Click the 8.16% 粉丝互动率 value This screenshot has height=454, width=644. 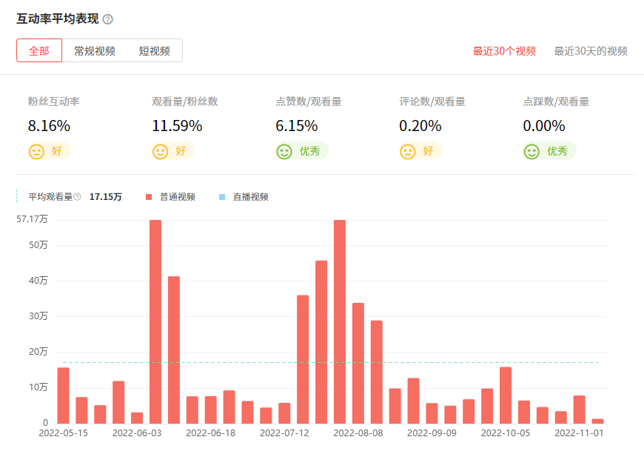click(49, 126)
